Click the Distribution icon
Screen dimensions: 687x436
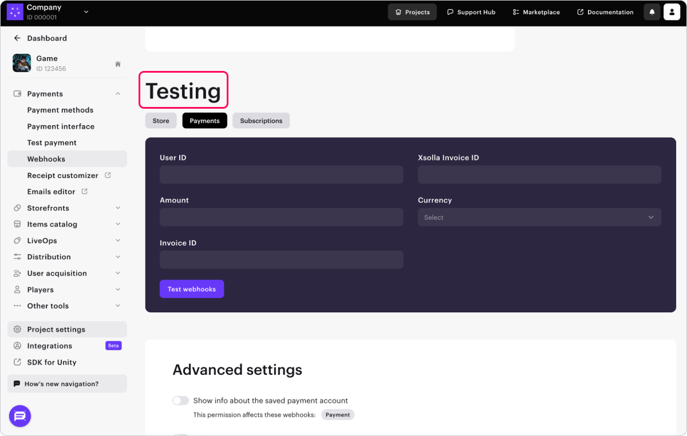17,257
